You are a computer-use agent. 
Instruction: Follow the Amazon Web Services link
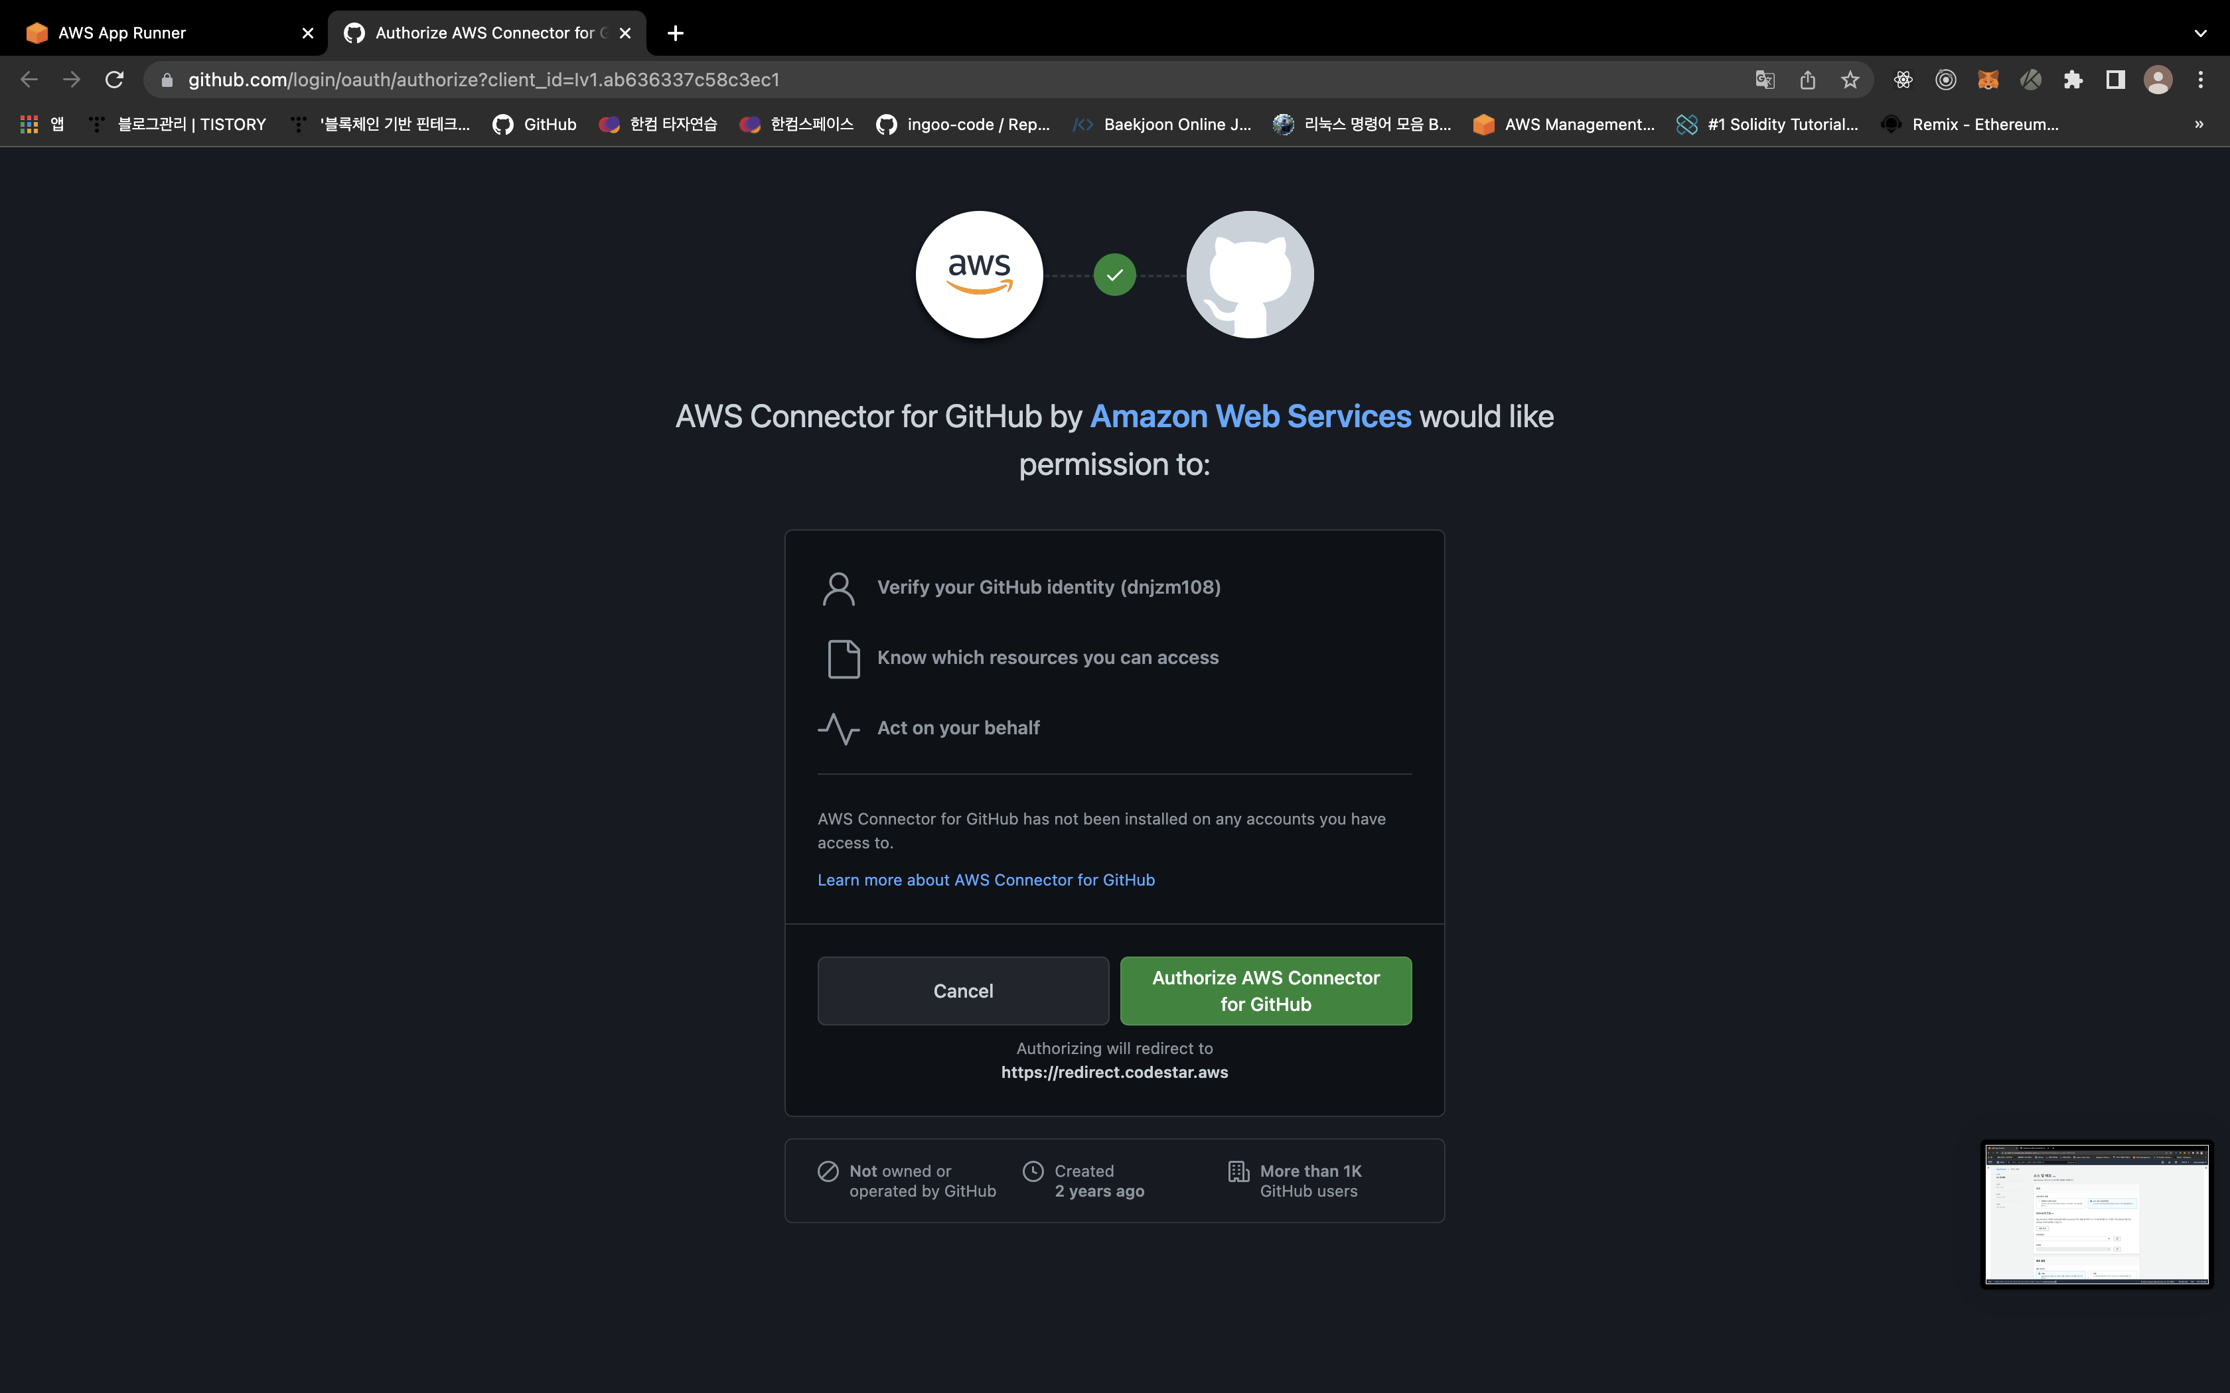point(1250,417)
